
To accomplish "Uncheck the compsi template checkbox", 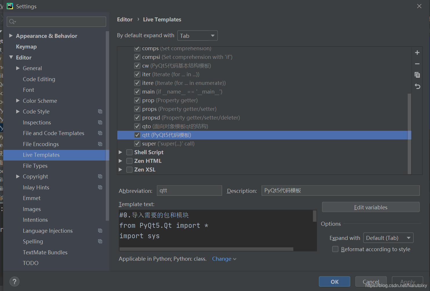I will click(137, 57).
